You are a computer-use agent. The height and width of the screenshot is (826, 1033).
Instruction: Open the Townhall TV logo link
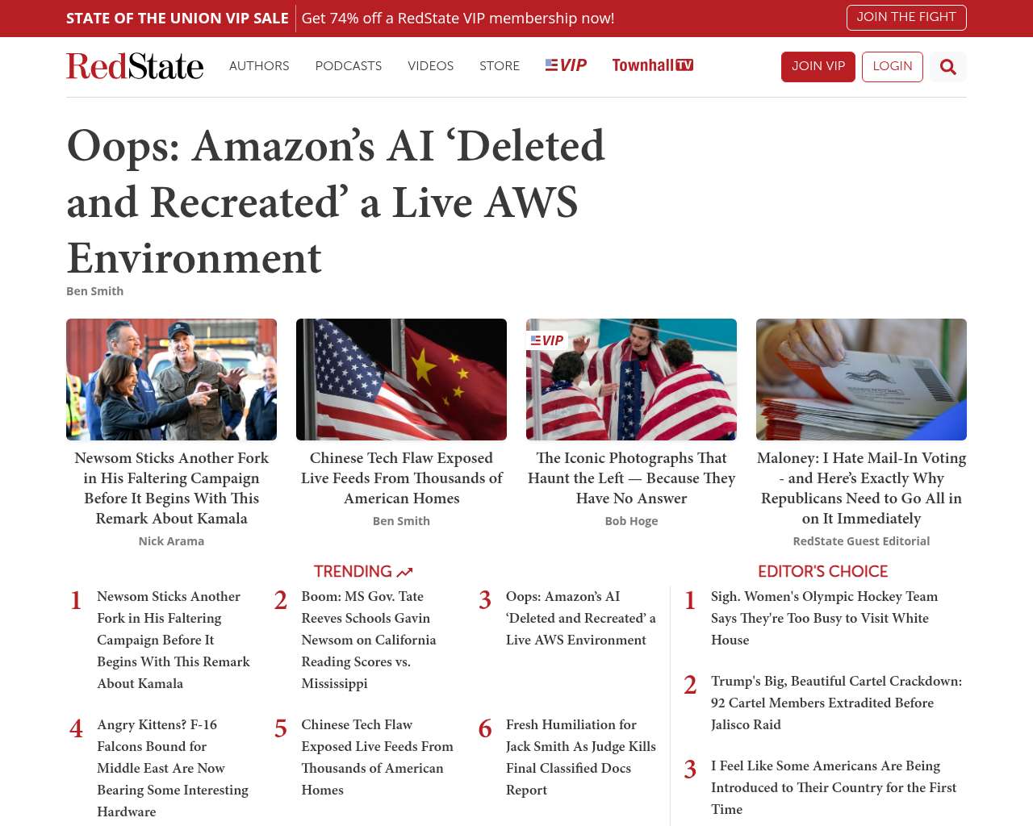[653, 65]
